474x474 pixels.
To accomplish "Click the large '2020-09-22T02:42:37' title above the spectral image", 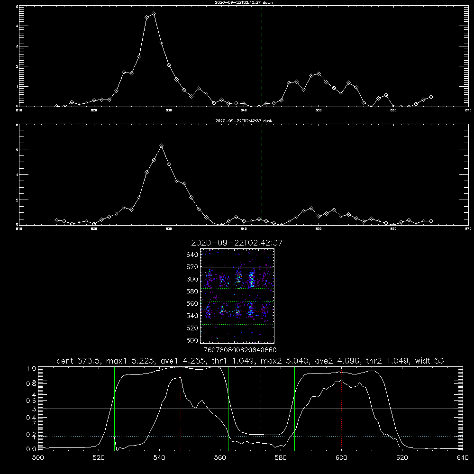I will (237, 243).
